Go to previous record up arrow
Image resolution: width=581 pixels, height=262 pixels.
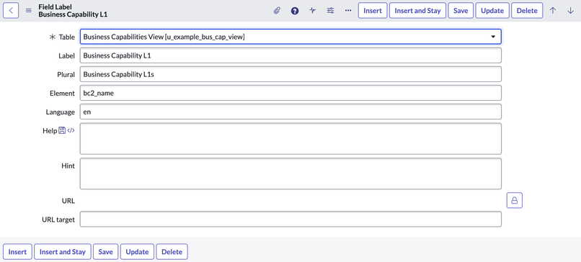pos(553,10)
